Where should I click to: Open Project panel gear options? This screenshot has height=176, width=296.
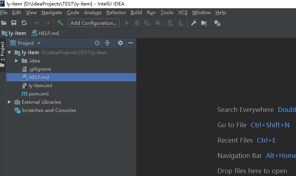(x=120, y=43)
